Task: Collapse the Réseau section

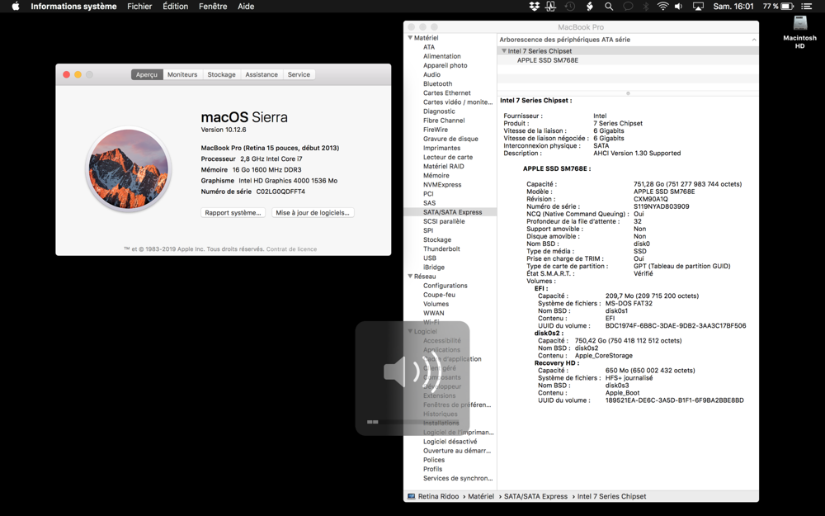Action: click(x=410, y=277)
